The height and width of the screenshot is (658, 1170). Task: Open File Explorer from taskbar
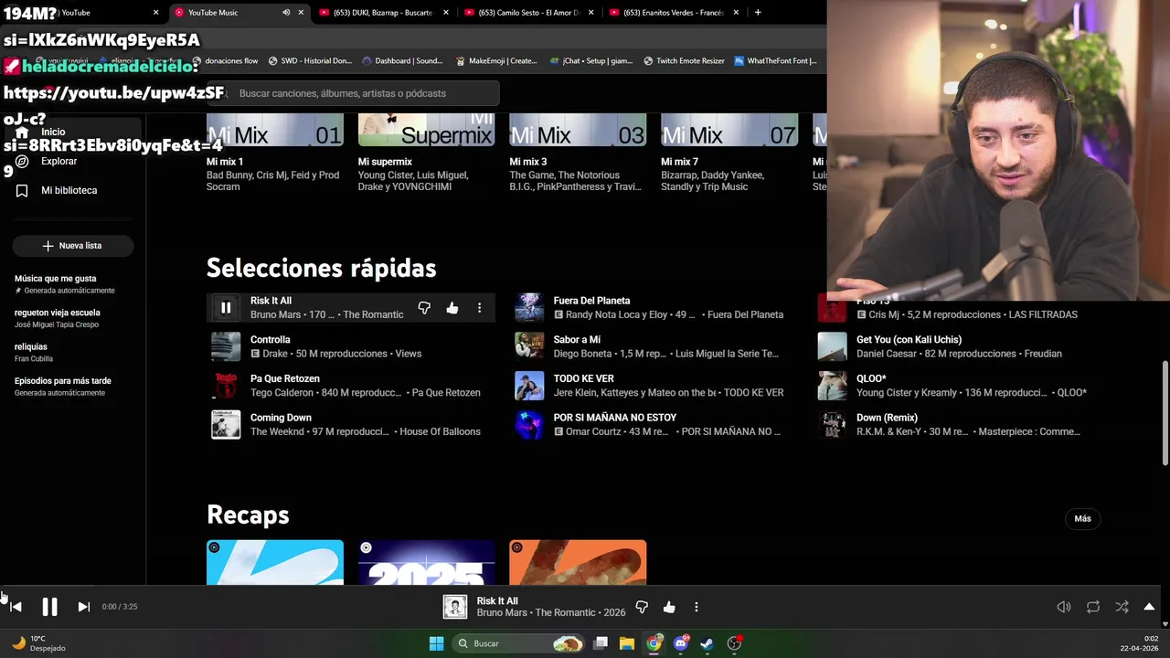pos(627,643)
